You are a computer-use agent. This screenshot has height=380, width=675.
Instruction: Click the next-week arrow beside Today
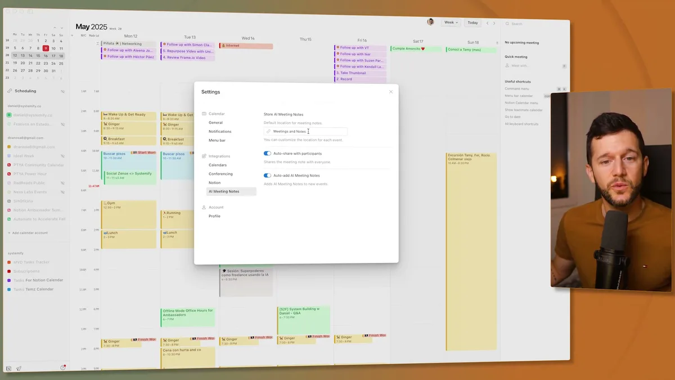point(494,23)
